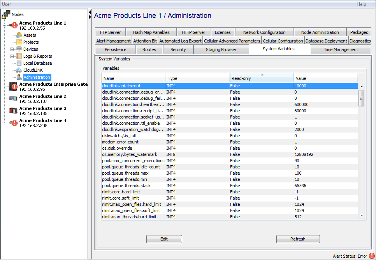
Task: Select the Attention Bit tab
Action: 145,41
